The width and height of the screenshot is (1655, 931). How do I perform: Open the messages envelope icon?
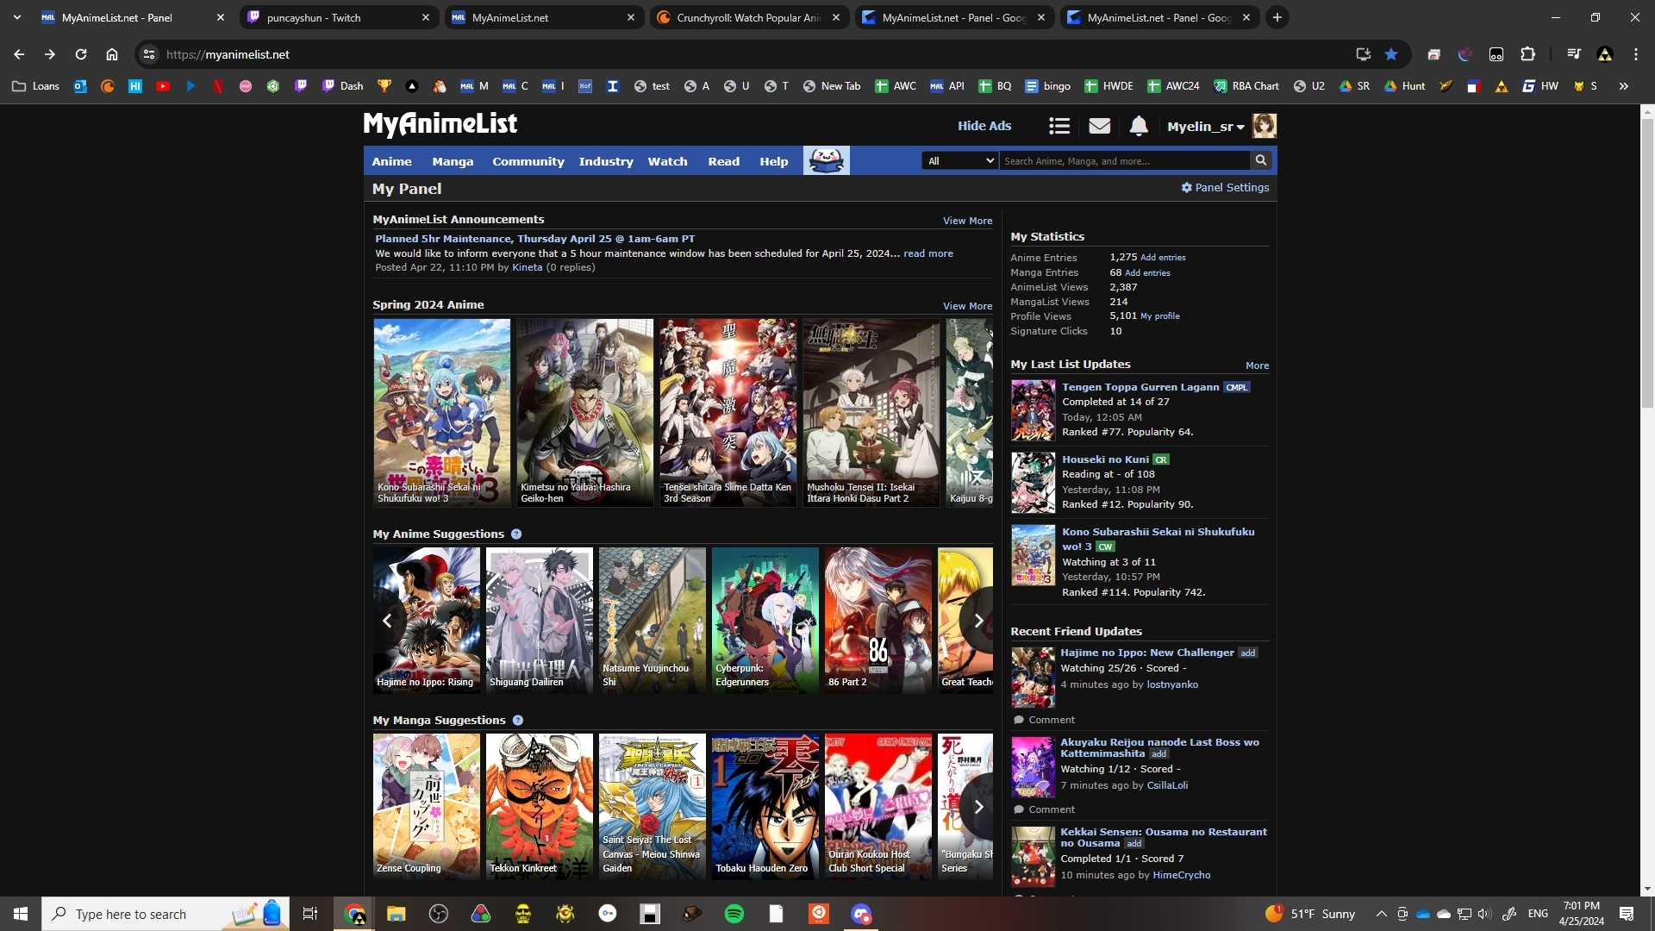[x=1099, y=126]
